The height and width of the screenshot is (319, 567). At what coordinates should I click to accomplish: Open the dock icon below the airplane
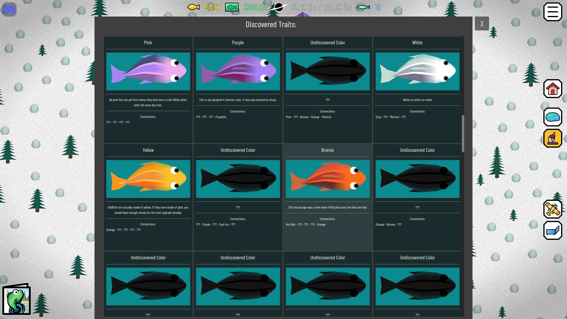(x=553, y=230)
